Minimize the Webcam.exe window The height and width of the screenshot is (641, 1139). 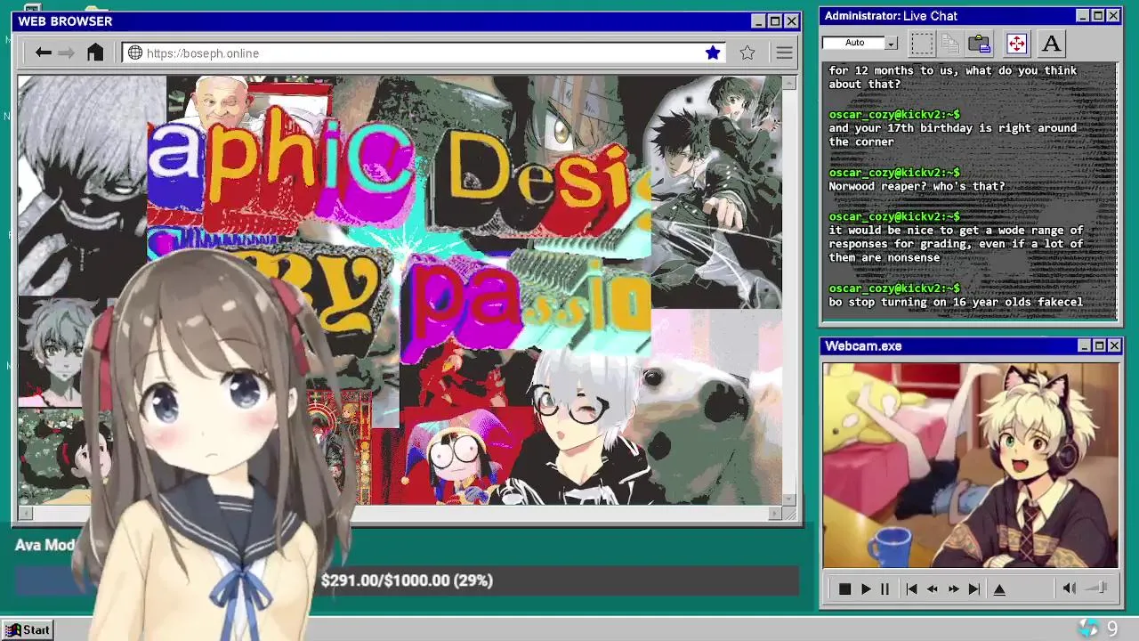(x=1084, y=345)
